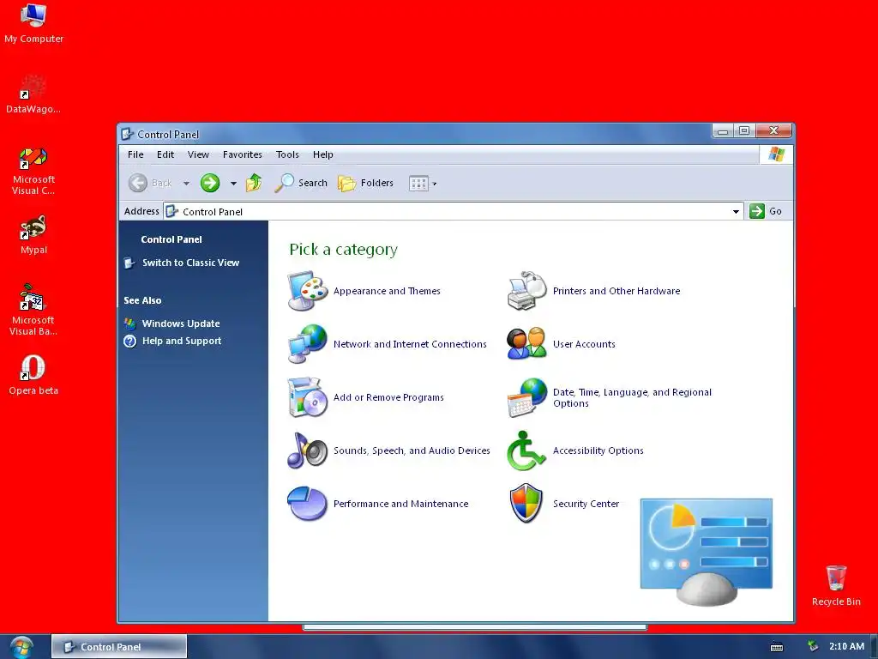
Task: Click the green Forward arrow button
Action: point(210,183)
